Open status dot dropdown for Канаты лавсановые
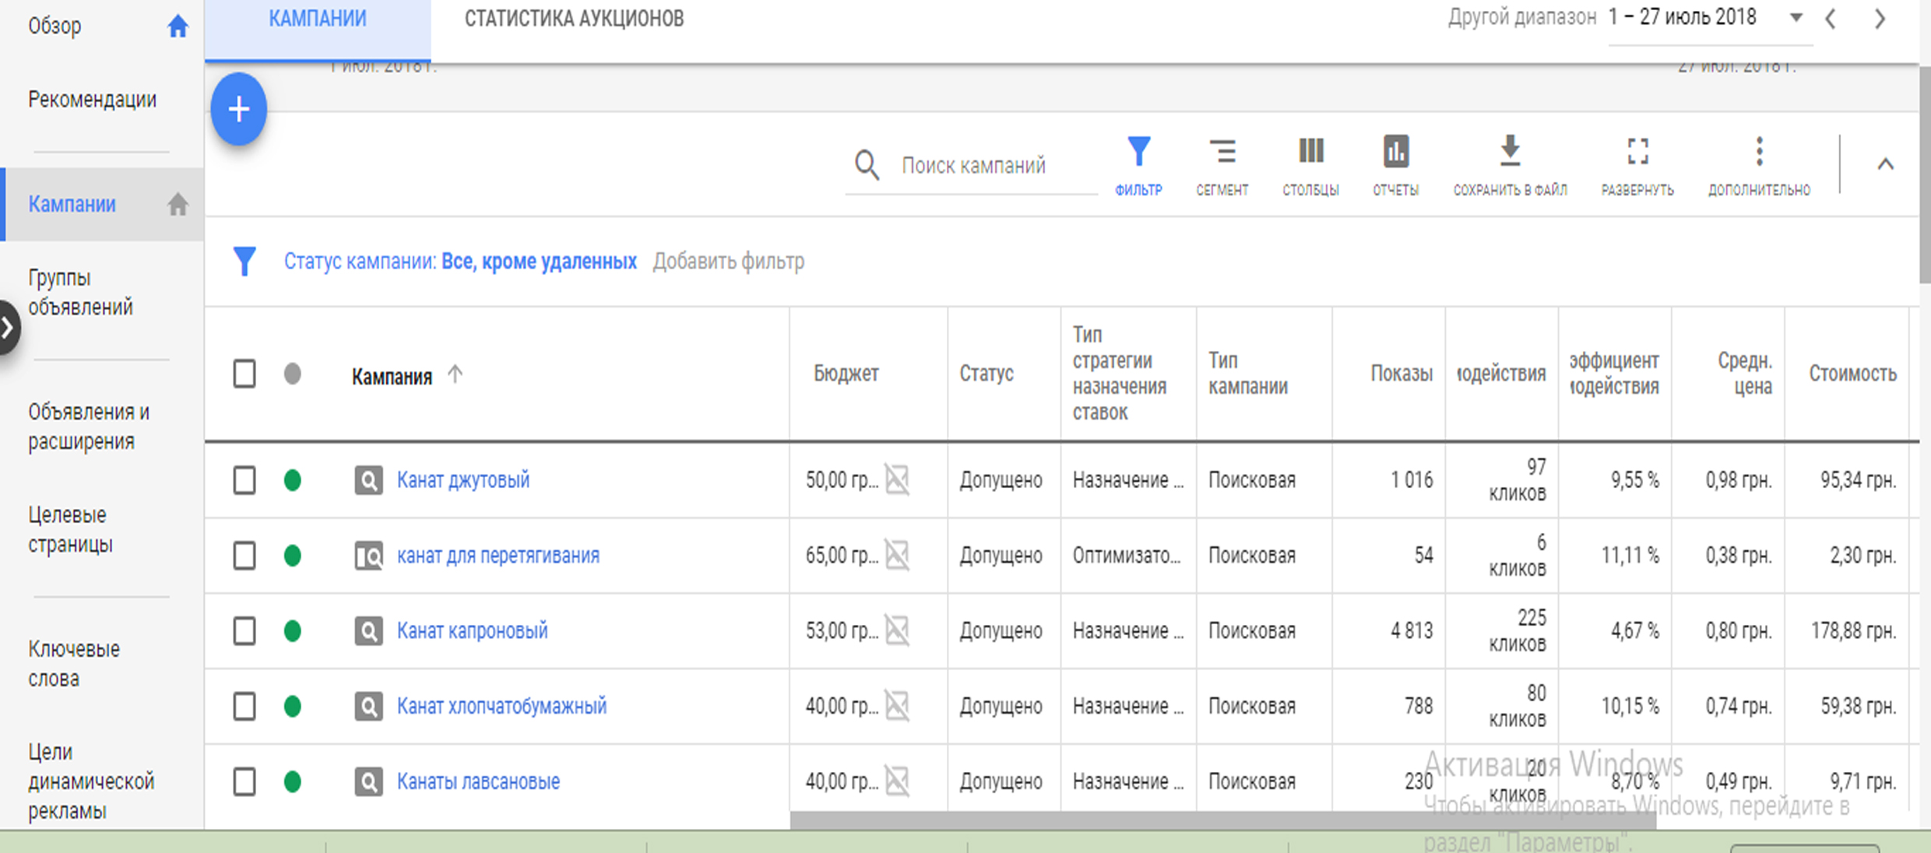The image size is (1931, 853). 292,781
